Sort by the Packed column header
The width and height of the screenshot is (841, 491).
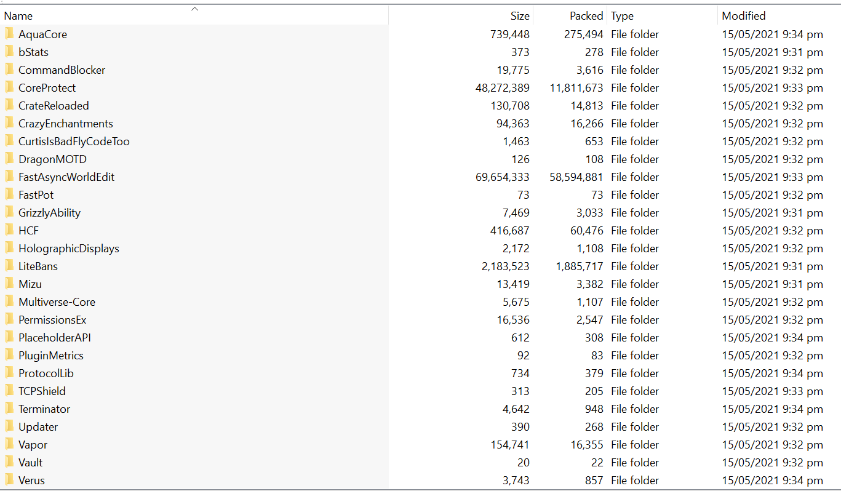570,15
